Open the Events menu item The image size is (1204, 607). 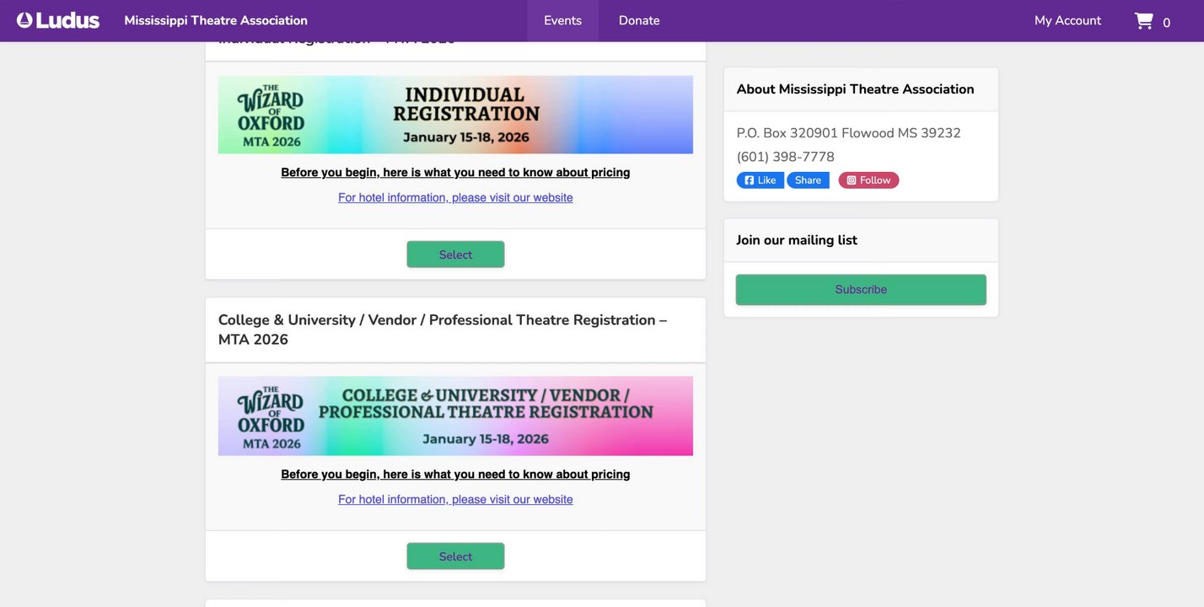click(x=562, y=21)
